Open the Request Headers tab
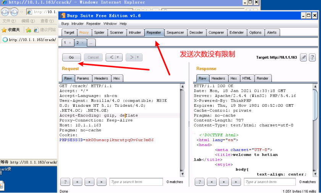321x193 pixels. [101, 79]
